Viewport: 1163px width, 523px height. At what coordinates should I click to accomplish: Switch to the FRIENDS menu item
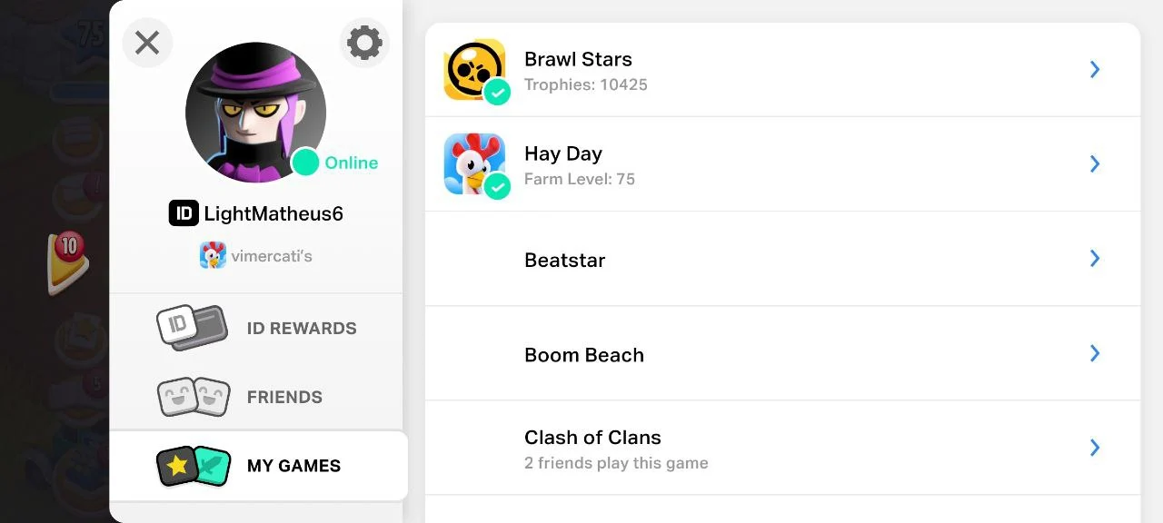pyautogui.click(x=284, y=398)
